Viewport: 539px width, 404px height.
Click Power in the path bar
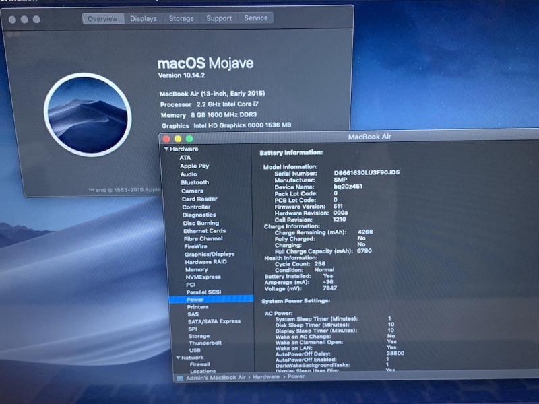[x=296, y=376]
